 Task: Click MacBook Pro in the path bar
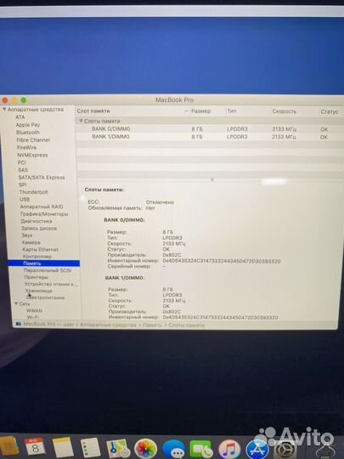pos(39,324)
